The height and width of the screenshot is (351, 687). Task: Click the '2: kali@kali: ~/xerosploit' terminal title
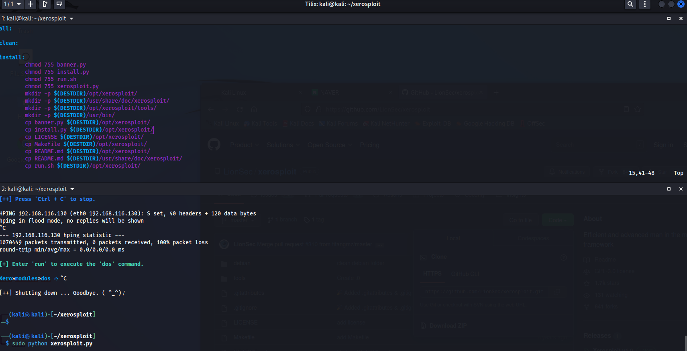(34, 189)
